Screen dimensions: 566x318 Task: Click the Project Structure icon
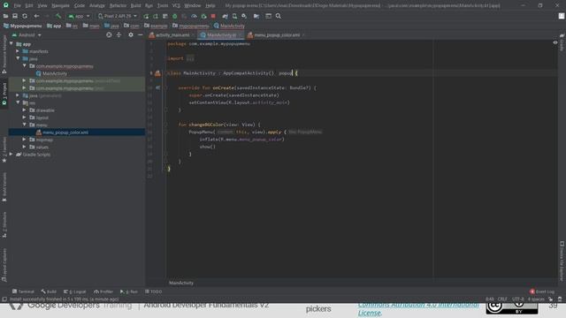click(x=256, y=16)
